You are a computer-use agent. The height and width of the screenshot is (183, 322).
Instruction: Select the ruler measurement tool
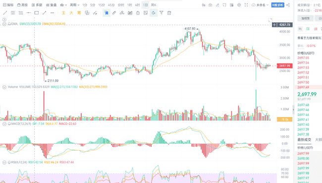coord(114,13)
